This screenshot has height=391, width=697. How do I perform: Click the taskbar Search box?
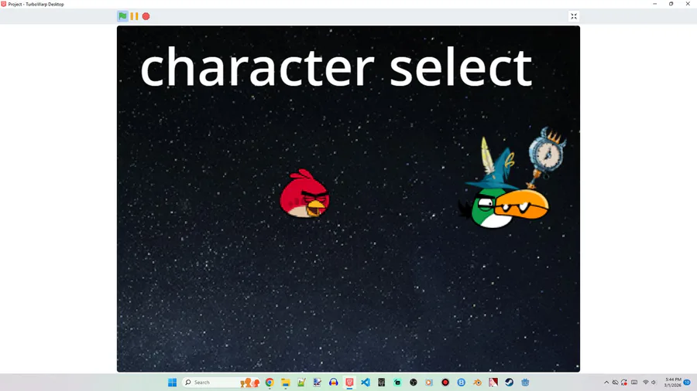coord(221,382)
